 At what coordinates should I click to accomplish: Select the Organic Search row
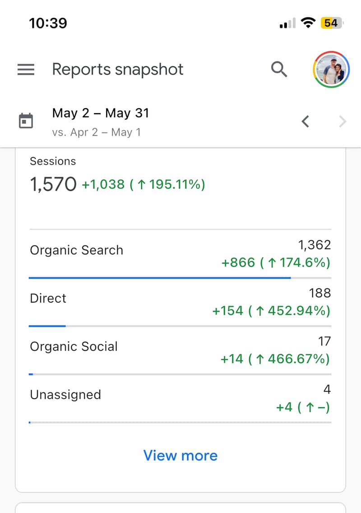tap(180, 254)
